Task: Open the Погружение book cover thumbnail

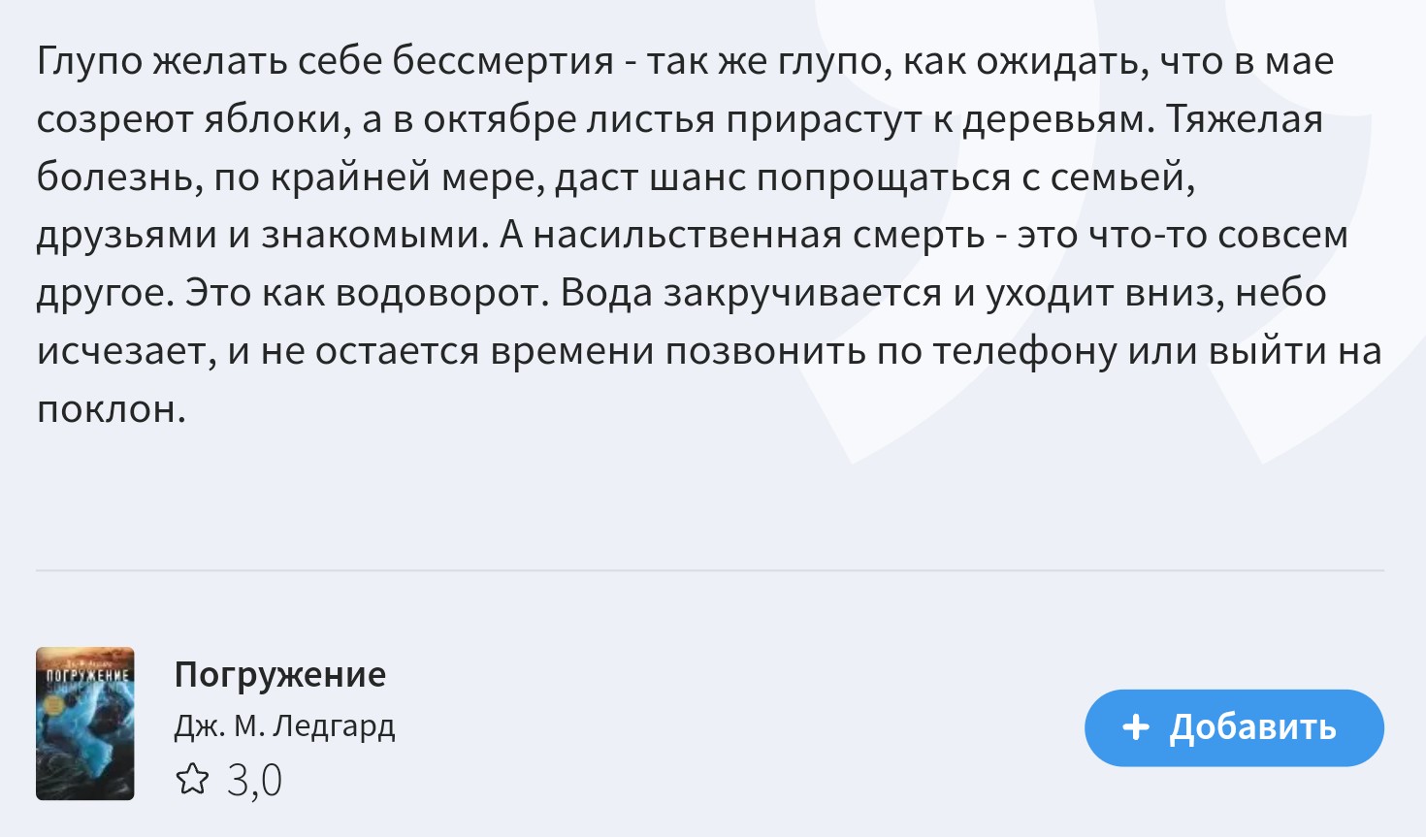Action: [85, 724]
